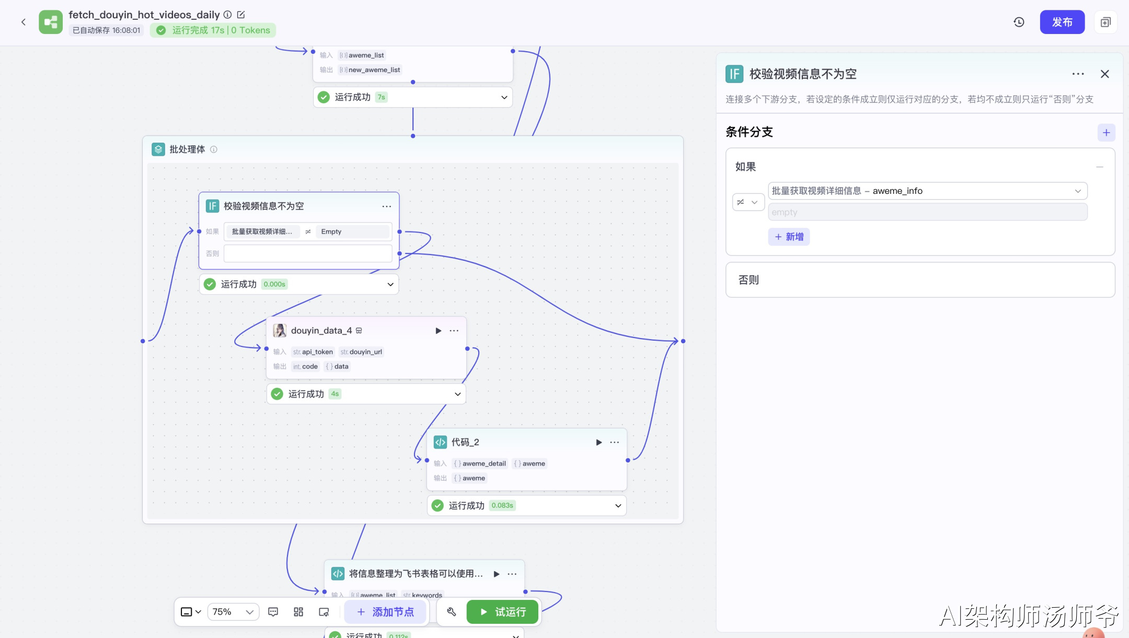Go back using the top-left arrow
Viewport: 1129px width, 638px height.
click(x=24, y=22)
